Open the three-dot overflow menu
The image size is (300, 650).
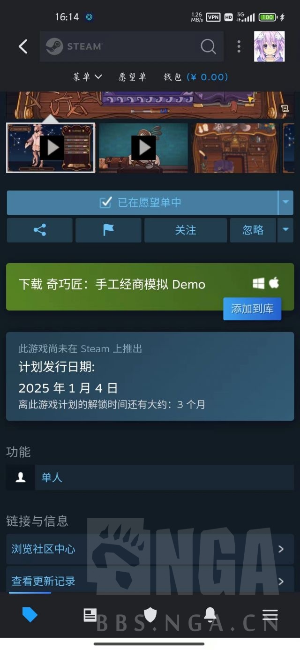coord(239,46)
